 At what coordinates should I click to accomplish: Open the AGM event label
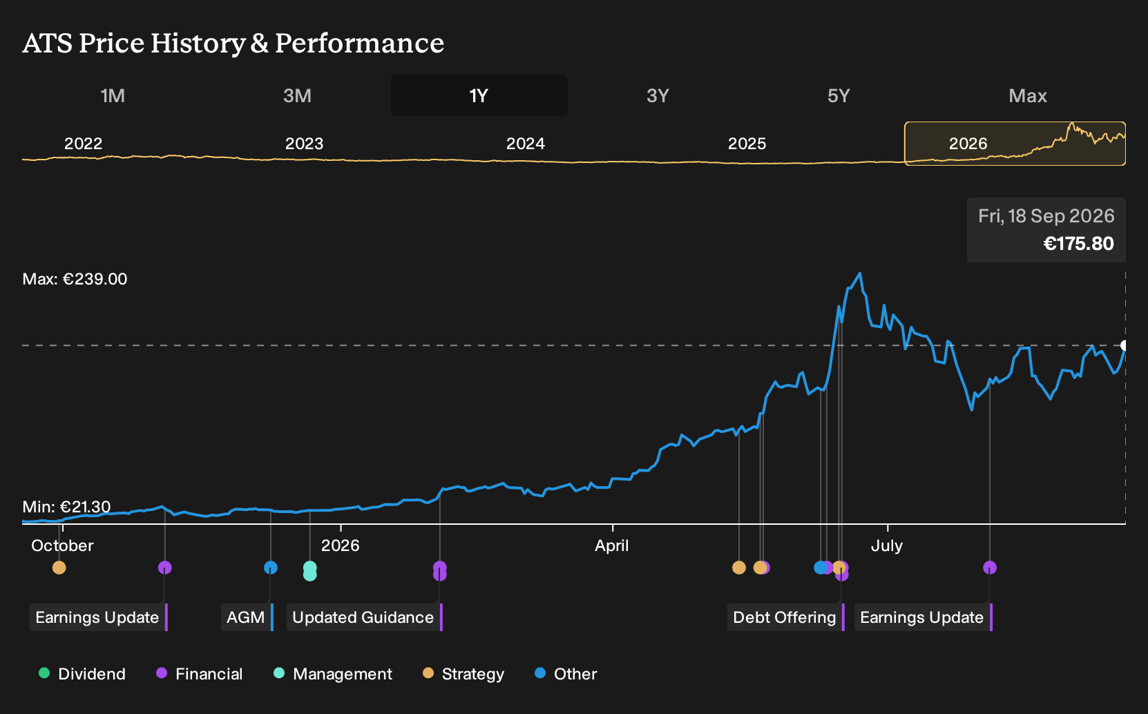247,617
